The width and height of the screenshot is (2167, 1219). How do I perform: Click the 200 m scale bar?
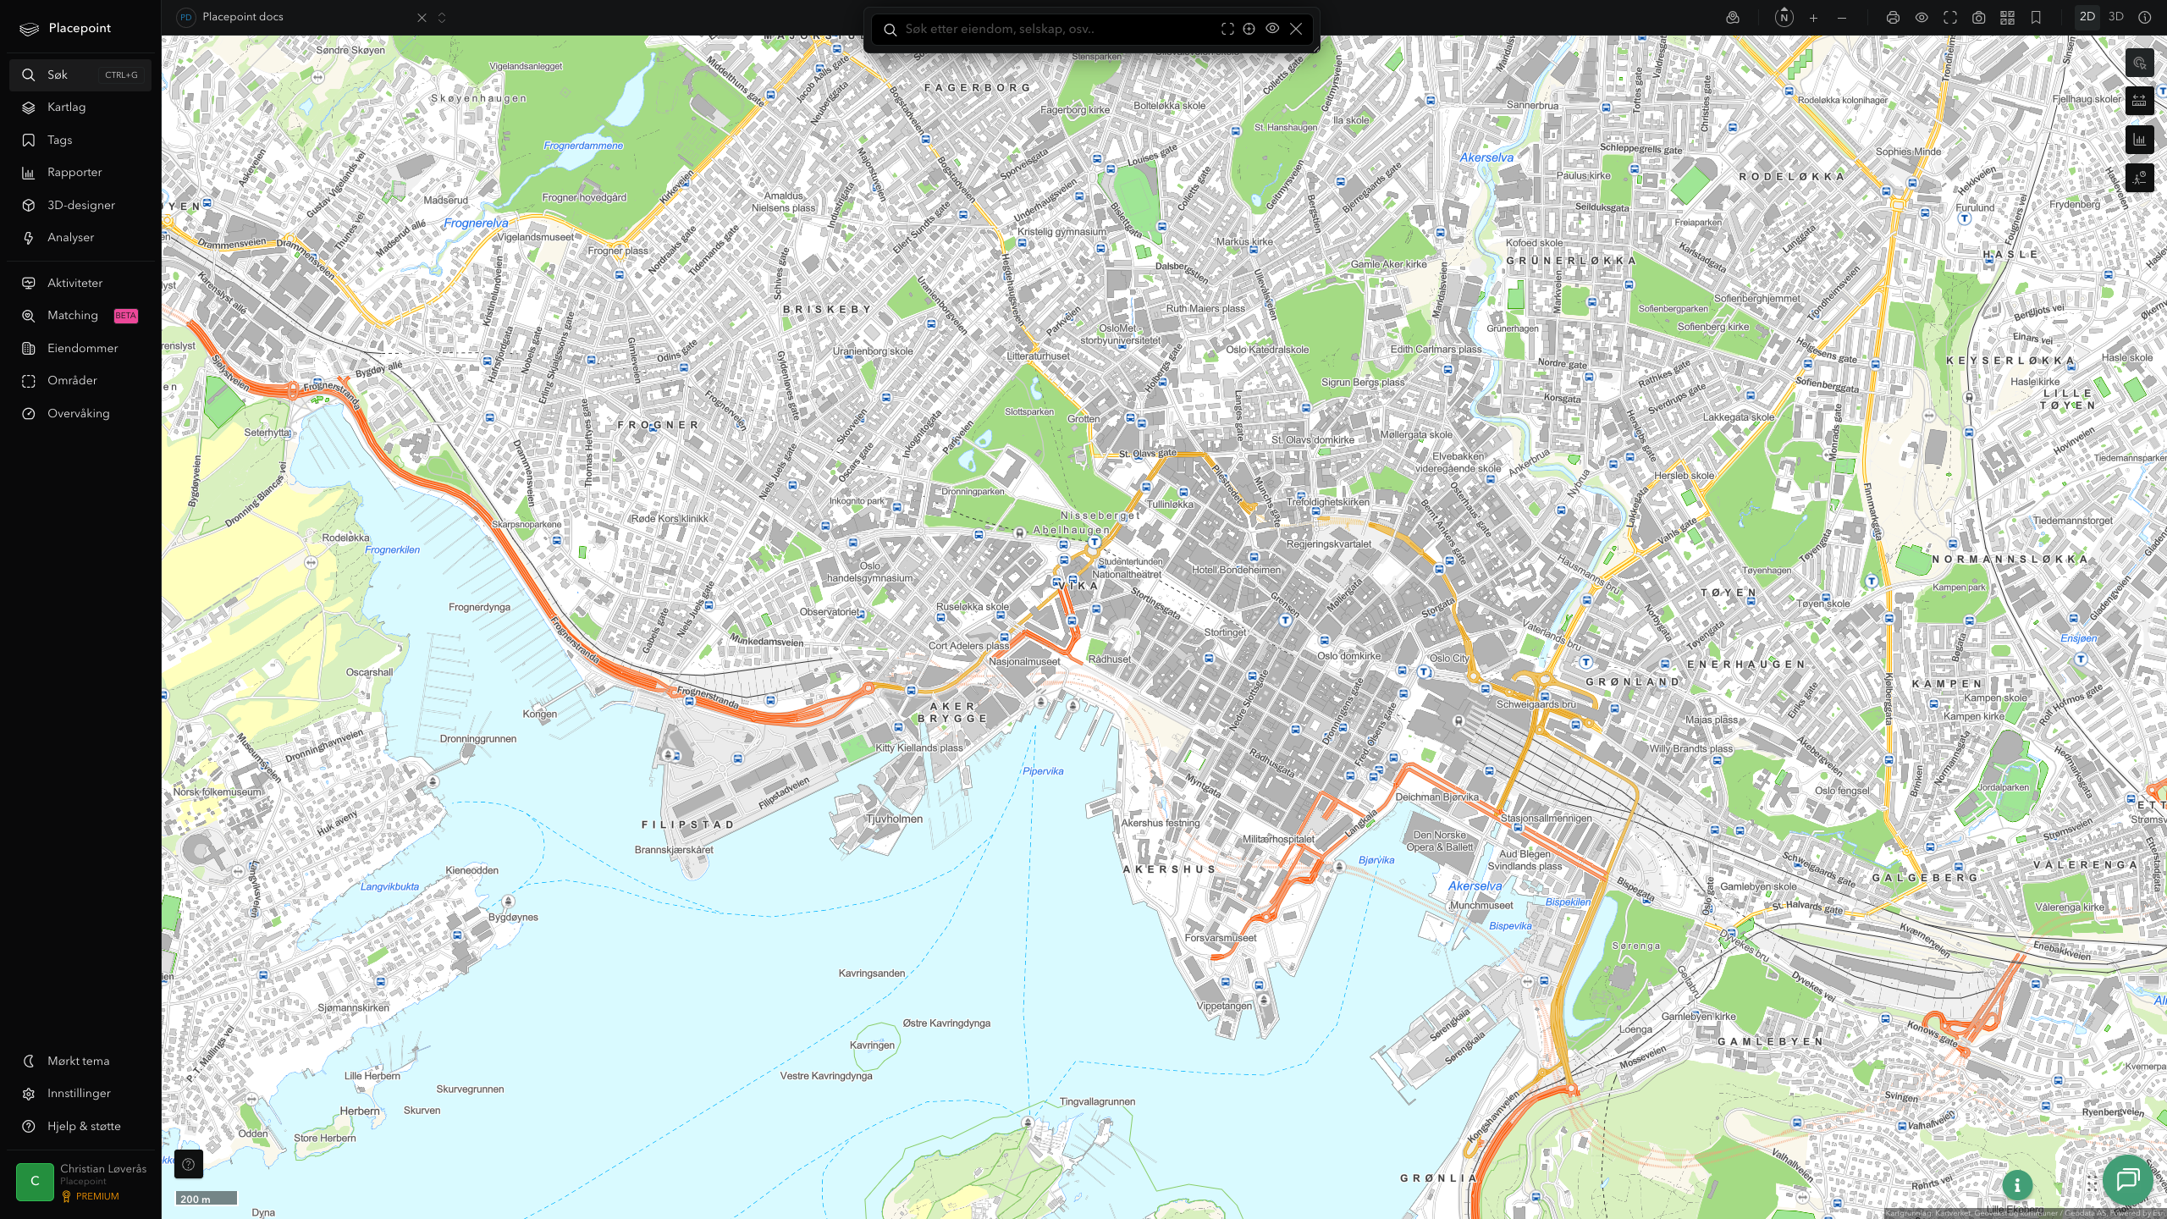pyautogui.click(x=207, y=1199)
